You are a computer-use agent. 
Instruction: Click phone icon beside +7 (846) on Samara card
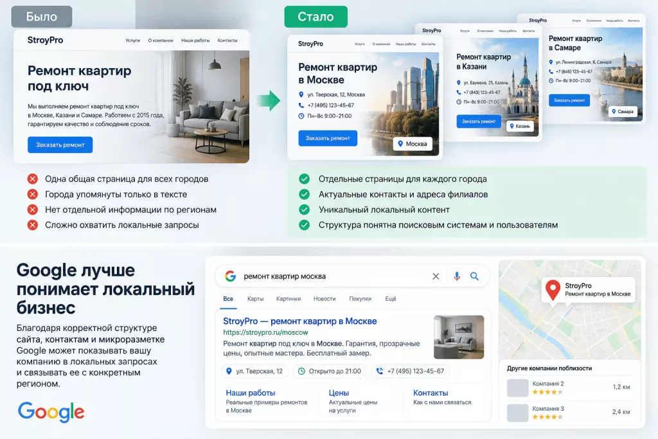tap(551, 71)
